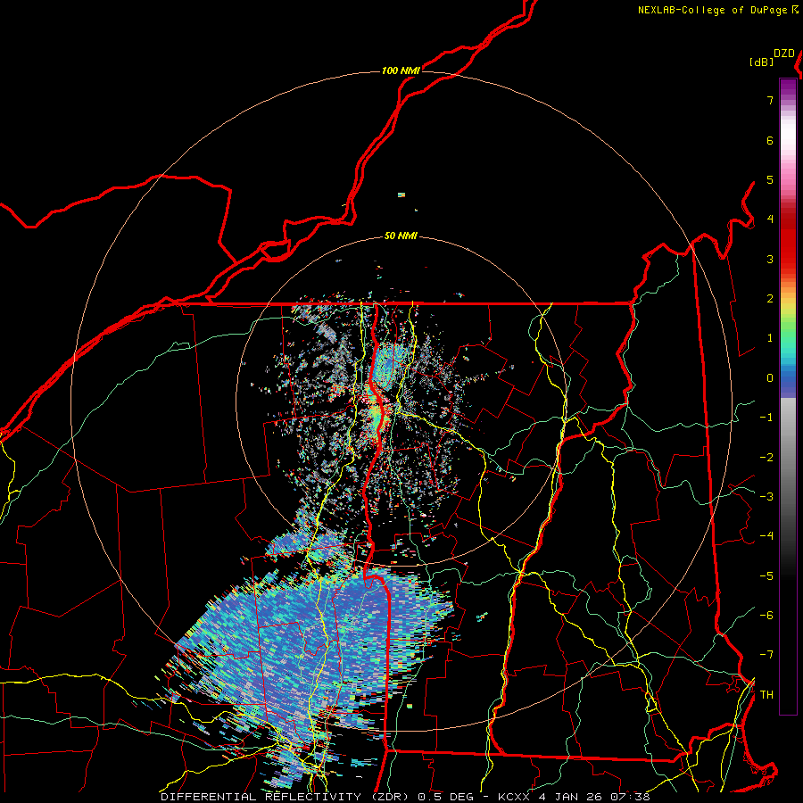The height and width of the screenshot is (803, 803).
Task: Click the 0 value on the color scale
Action: pos(770,378)
